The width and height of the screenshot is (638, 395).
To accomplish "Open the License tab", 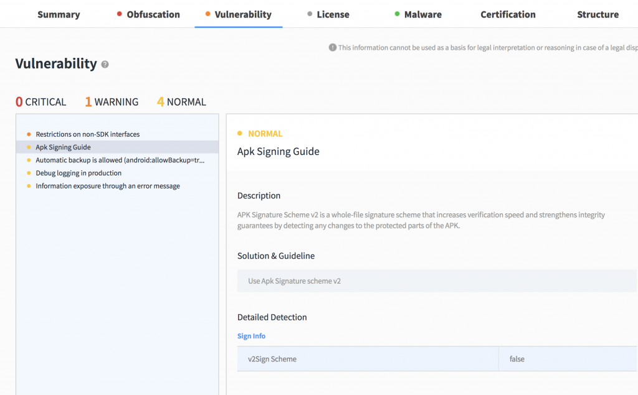I will point(333,14).
